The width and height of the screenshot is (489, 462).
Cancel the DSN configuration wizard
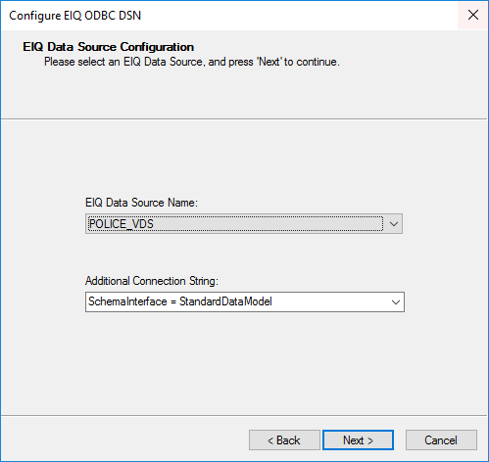(x=441, y=440)
